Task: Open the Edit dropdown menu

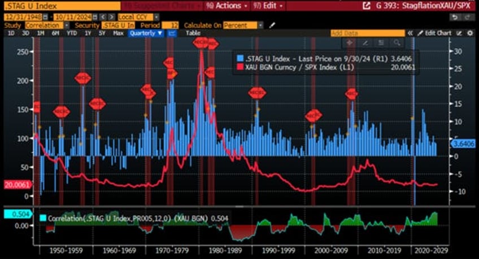Action: [x=268, y=6]
